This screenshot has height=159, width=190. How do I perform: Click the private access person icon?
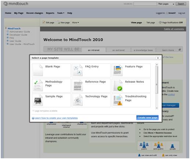click(172, 146)
